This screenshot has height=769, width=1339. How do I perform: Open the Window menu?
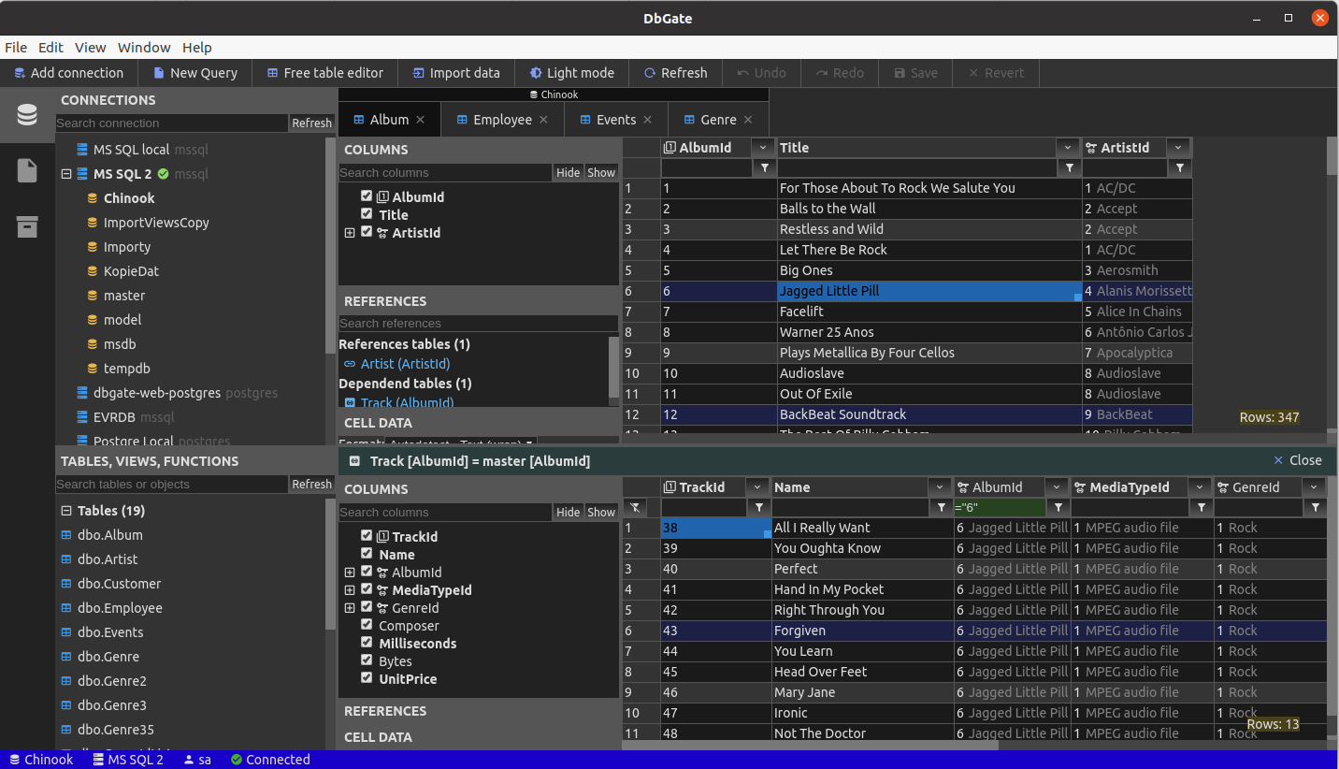[144, 48]
